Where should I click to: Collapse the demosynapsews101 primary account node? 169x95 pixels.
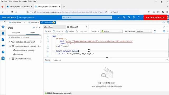(x=10, y=46)
